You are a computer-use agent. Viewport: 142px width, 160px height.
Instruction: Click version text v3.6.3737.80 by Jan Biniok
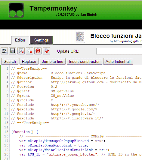click(x=76, y=14)
